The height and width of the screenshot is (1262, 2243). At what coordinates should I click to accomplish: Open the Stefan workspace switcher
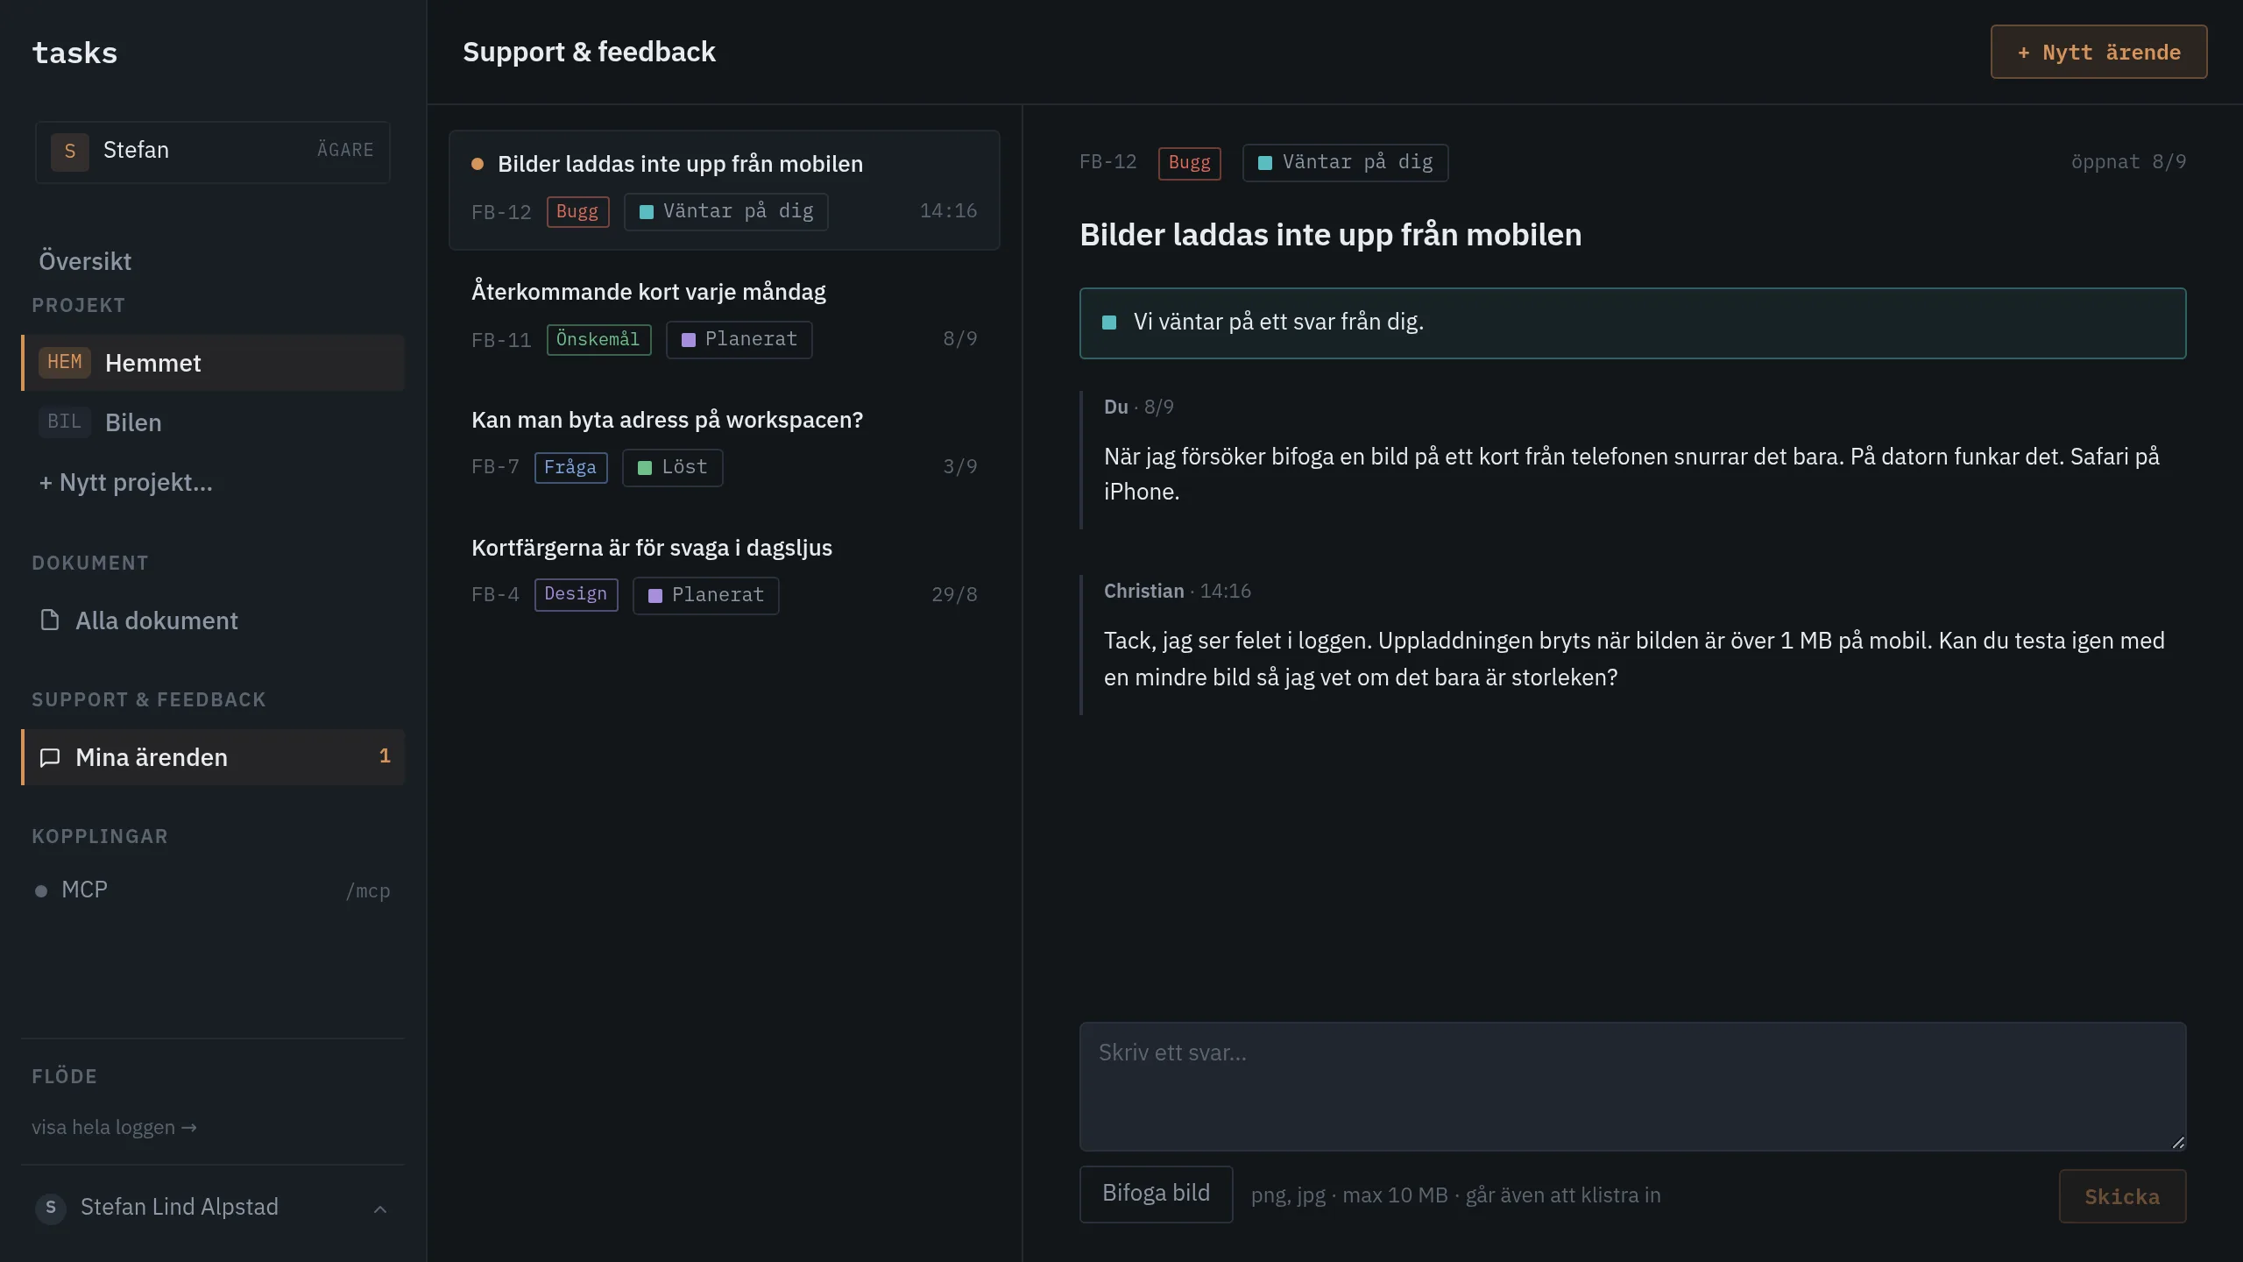click(213, 152)
